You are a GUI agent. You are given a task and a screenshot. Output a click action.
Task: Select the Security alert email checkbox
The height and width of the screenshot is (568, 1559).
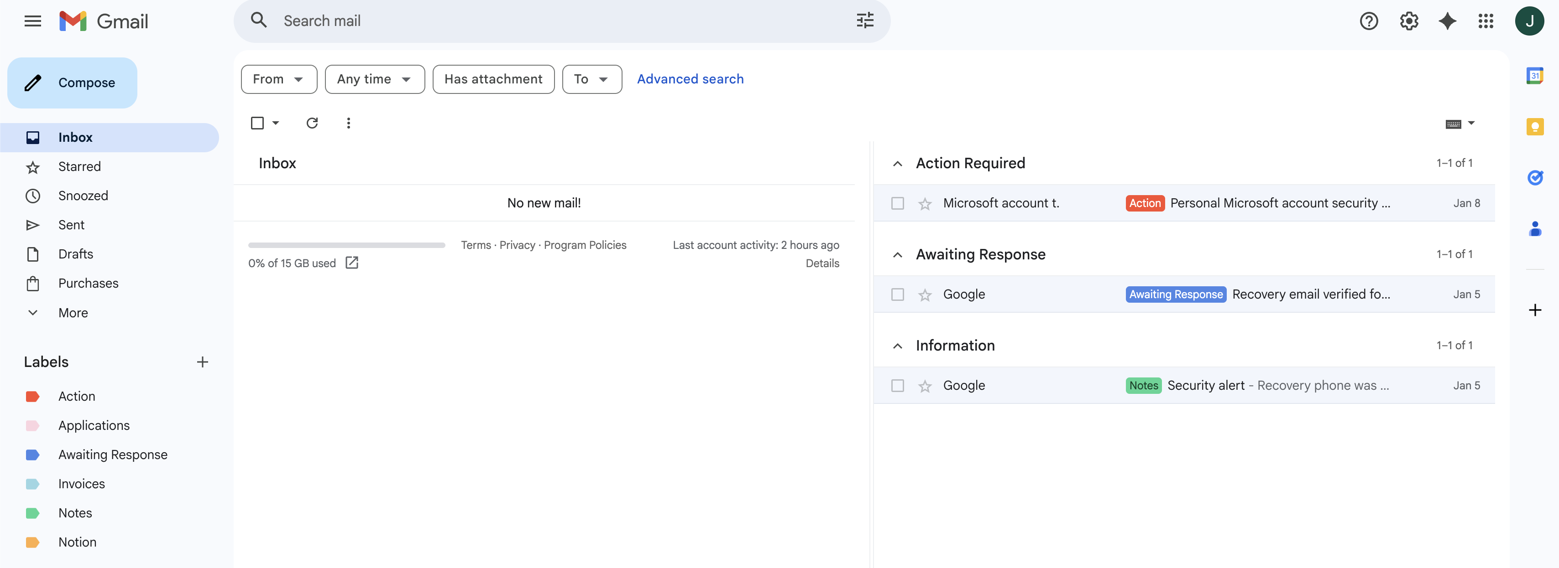[x=897, y=386]
